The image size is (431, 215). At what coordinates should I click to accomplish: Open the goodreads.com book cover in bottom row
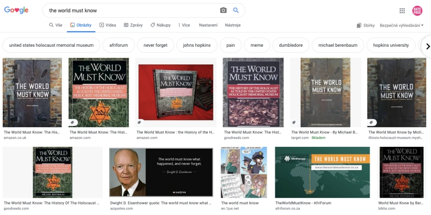pos(53,172)
